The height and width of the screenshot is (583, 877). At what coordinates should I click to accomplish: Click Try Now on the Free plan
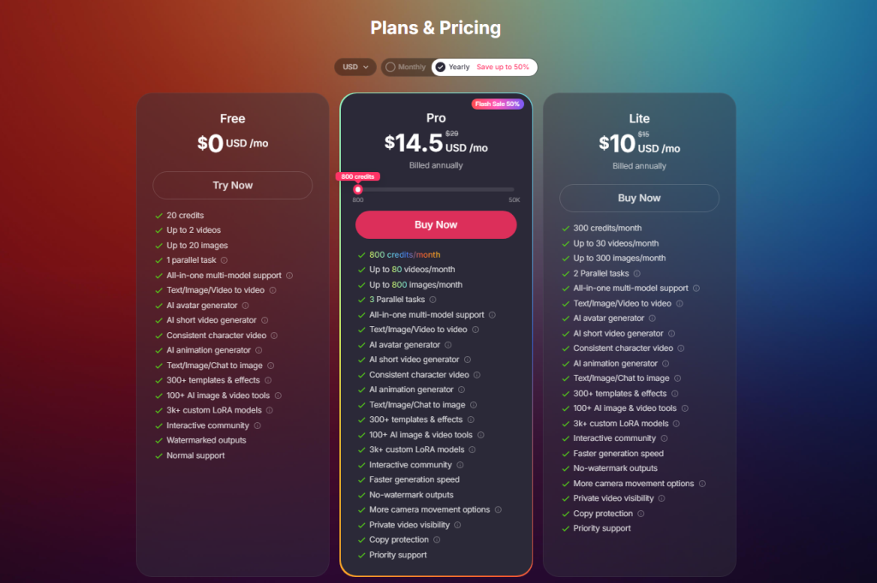[233, 185]
